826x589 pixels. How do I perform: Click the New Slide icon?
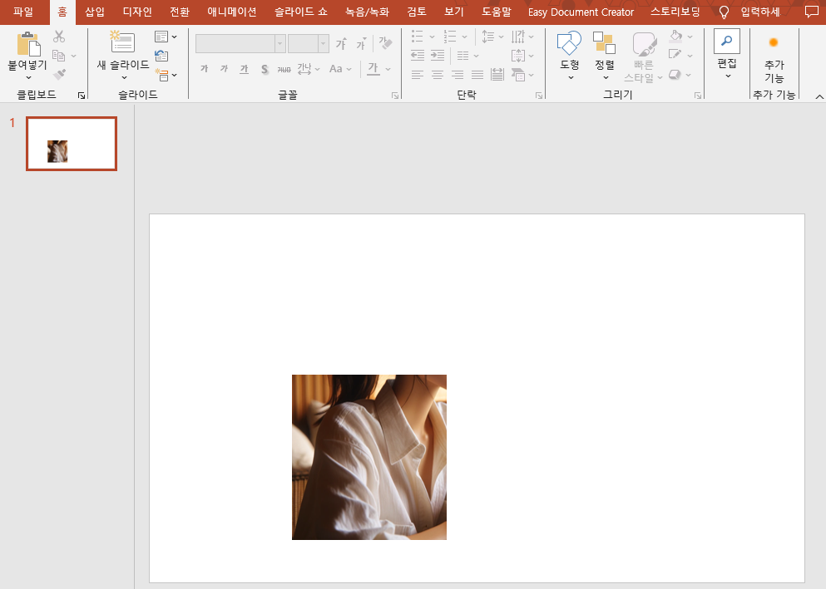tap(122, 42)
